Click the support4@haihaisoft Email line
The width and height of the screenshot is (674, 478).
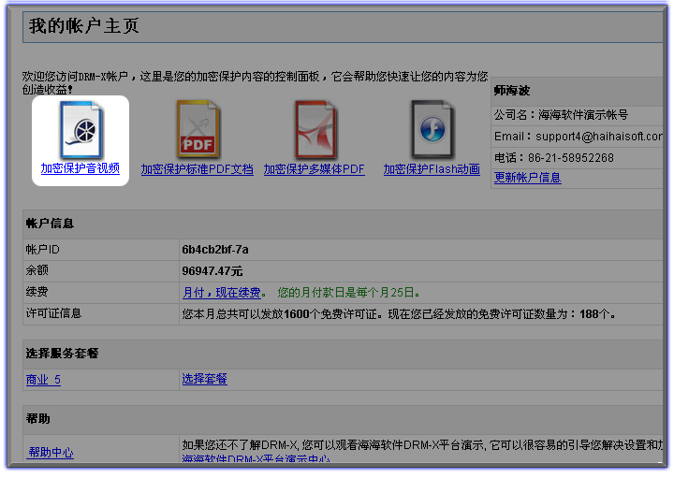pos(579,137)
